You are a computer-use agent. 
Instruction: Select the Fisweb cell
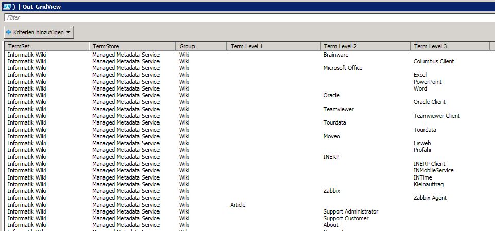point(422,143)
